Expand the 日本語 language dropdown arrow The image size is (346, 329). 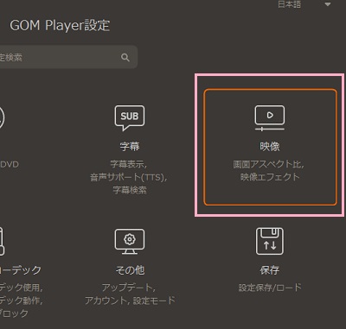click(328, 4)
